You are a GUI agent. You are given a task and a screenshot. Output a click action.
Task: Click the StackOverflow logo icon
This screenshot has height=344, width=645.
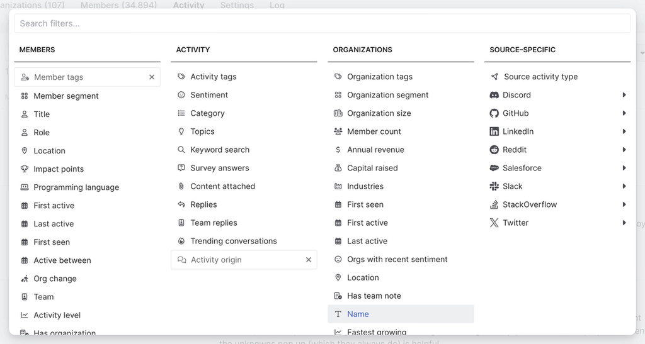pos(494,204)
